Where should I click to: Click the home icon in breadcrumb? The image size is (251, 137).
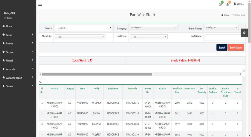click(x=222, y=15)
